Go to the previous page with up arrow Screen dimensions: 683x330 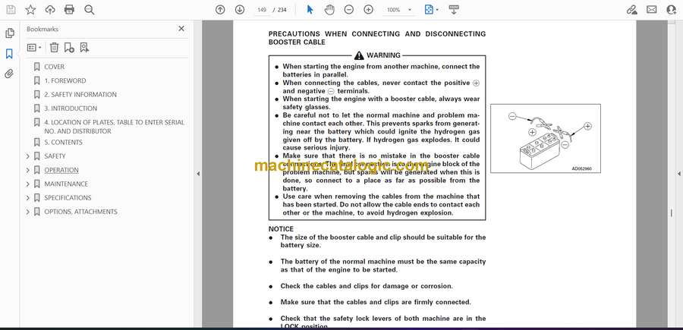tap(220, 10)
